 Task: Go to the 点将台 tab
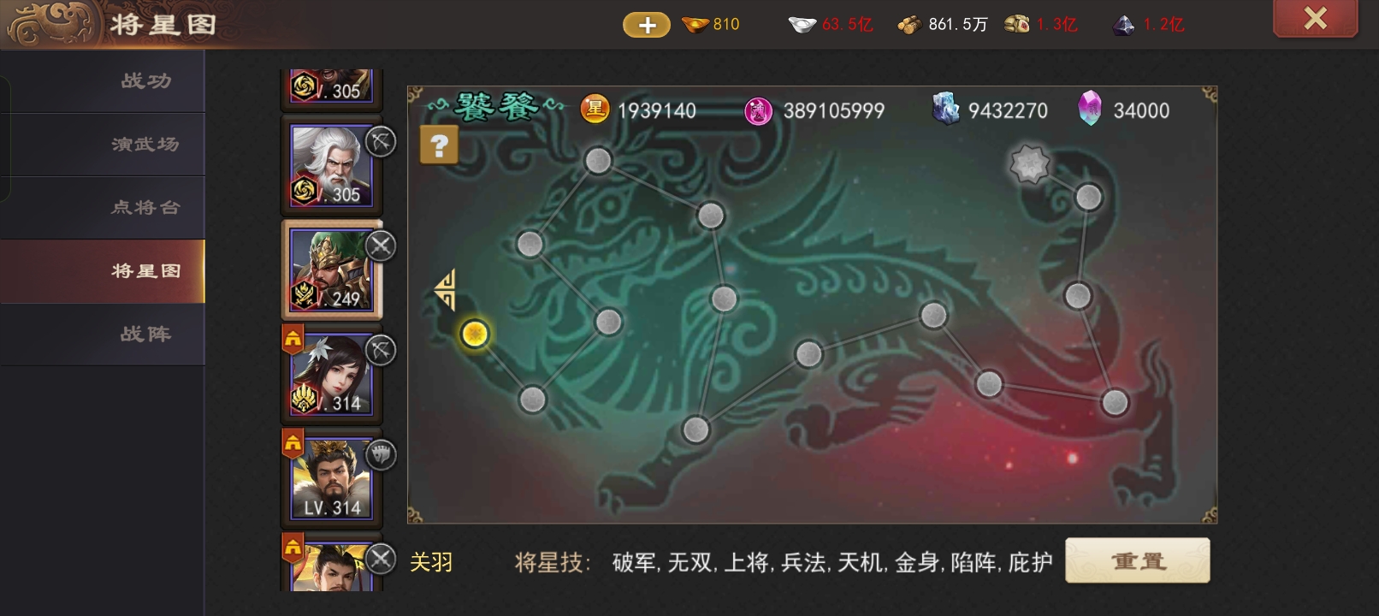(x=145, y=208)
